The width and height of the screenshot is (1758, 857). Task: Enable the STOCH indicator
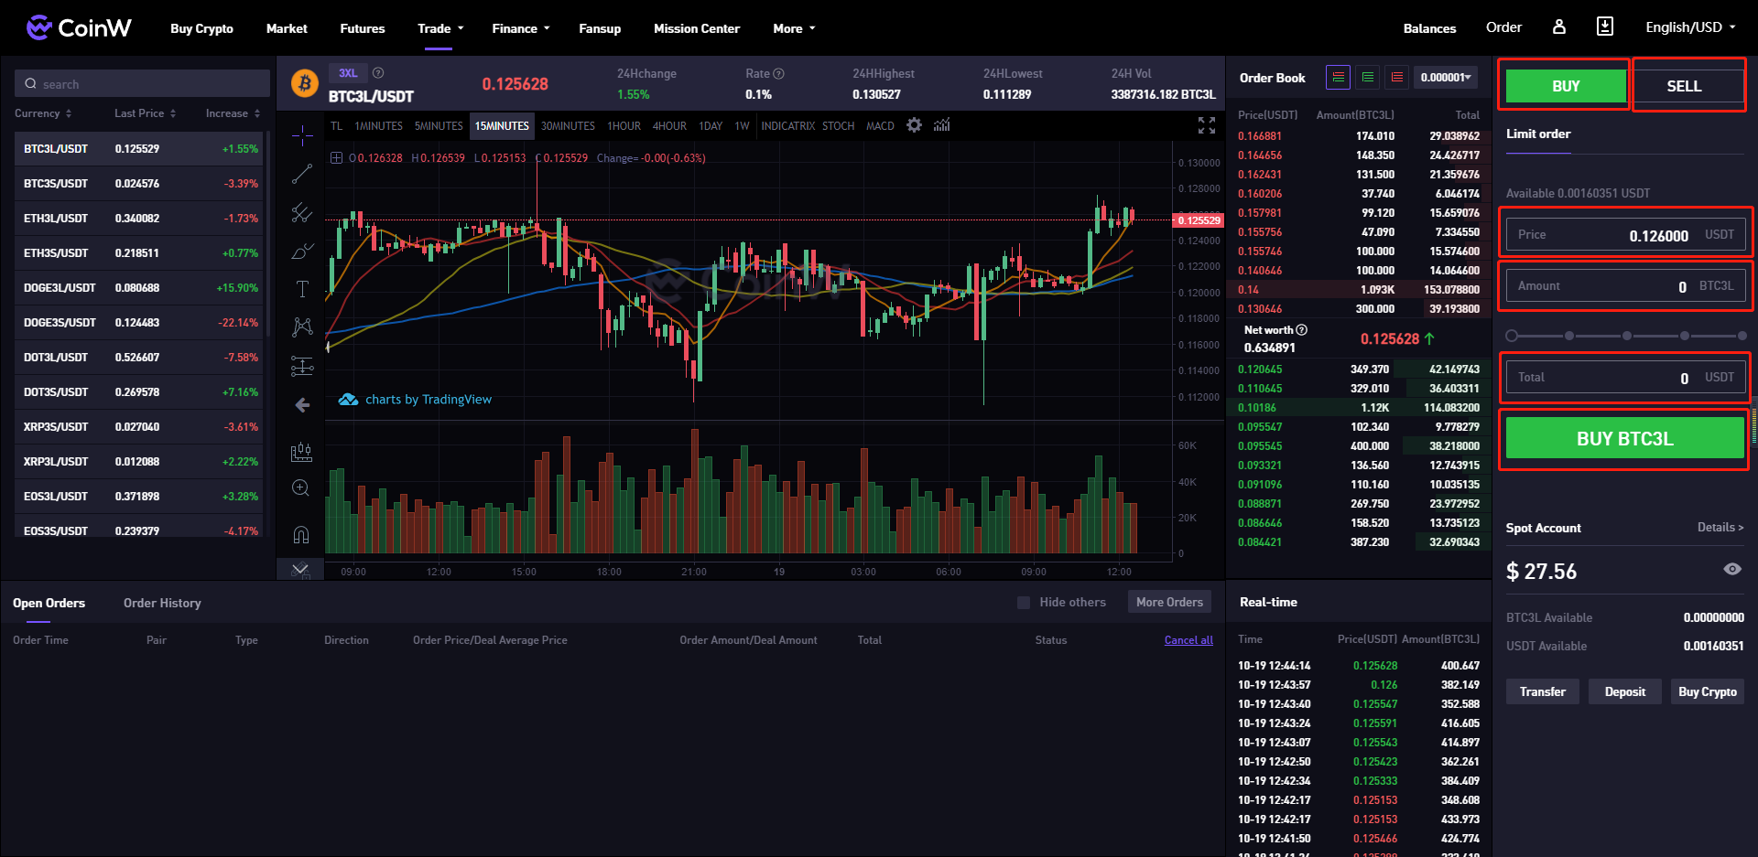tap(838, 126)
